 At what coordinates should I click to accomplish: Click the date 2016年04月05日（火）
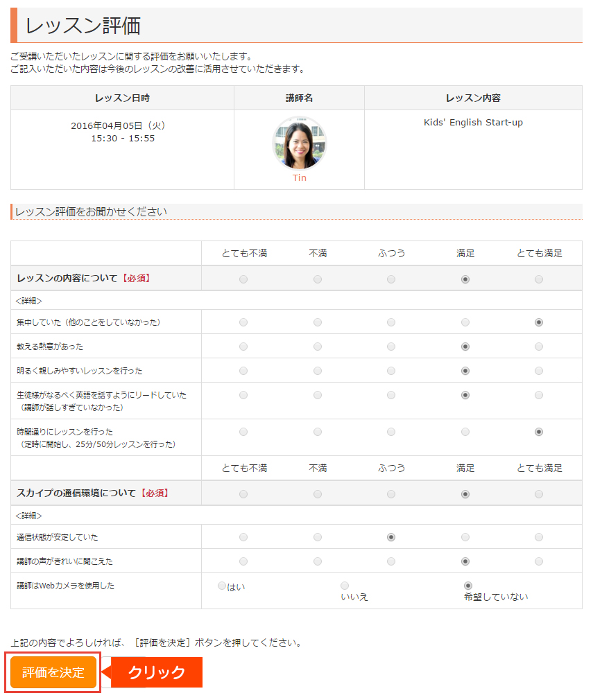coord(119,125)
